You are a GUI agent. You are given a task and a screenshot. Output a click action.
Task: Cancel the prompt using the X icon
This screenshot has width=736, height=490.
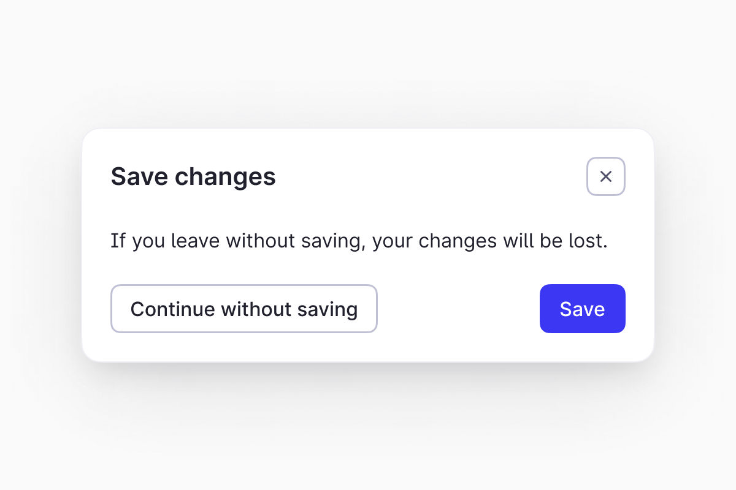606,177
